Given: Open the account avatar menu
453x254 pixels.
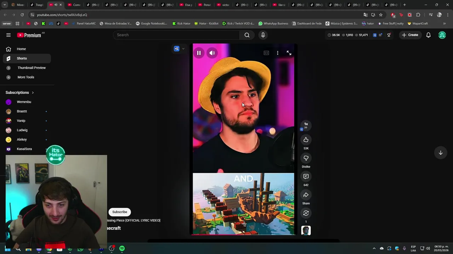Looking at the screenshot, I should tap(442, 35).
